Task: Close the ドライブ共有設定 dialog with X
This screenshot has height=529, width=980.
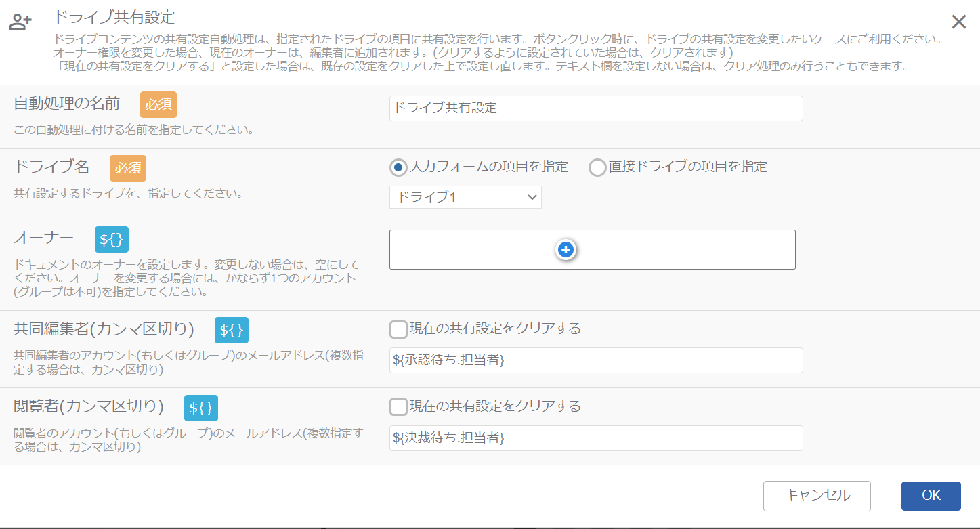Action: point(958,22)
